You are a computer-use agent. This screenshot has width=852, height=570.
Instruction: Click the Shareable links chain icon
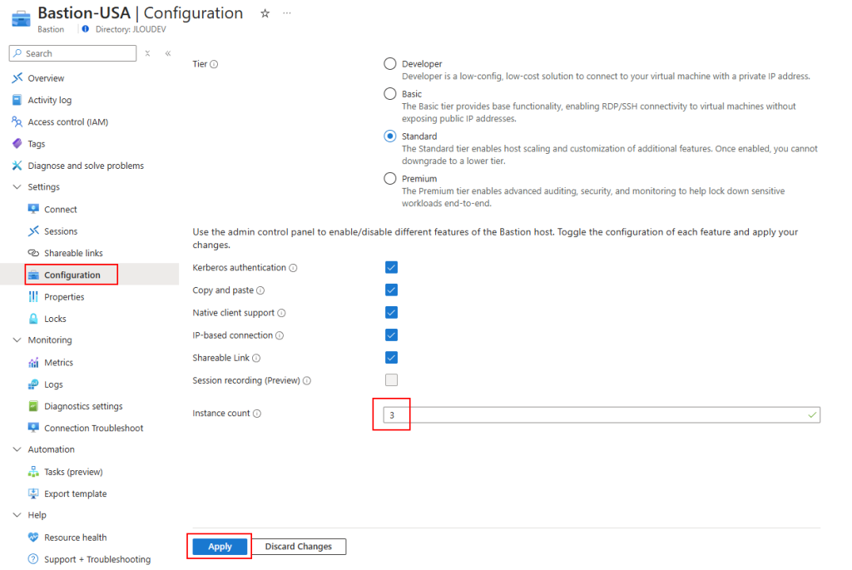point(33,253)
